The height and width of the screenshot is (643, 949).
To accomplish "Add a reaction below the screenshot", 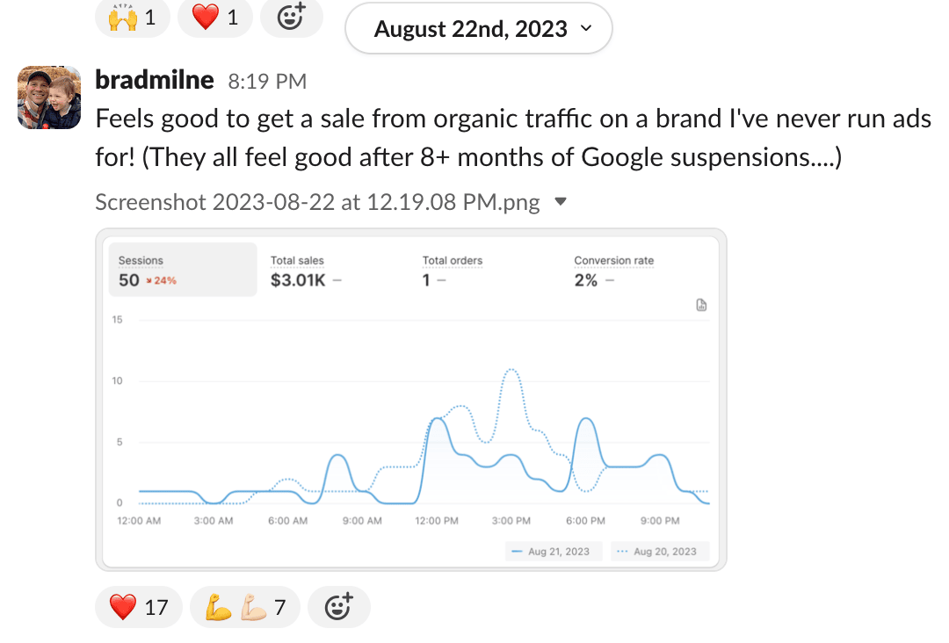I will (x=338, y=607).
